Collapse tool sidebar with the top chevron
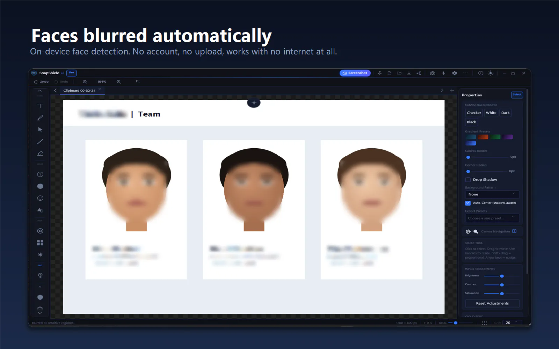 tap(40, 90)
